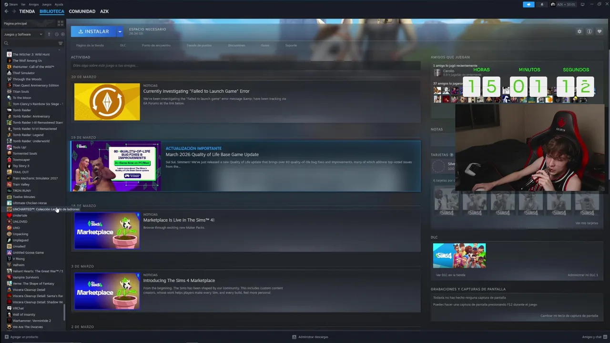Click the Tomb Raider TR icon
610x343 pixels.
click(9, 110)
